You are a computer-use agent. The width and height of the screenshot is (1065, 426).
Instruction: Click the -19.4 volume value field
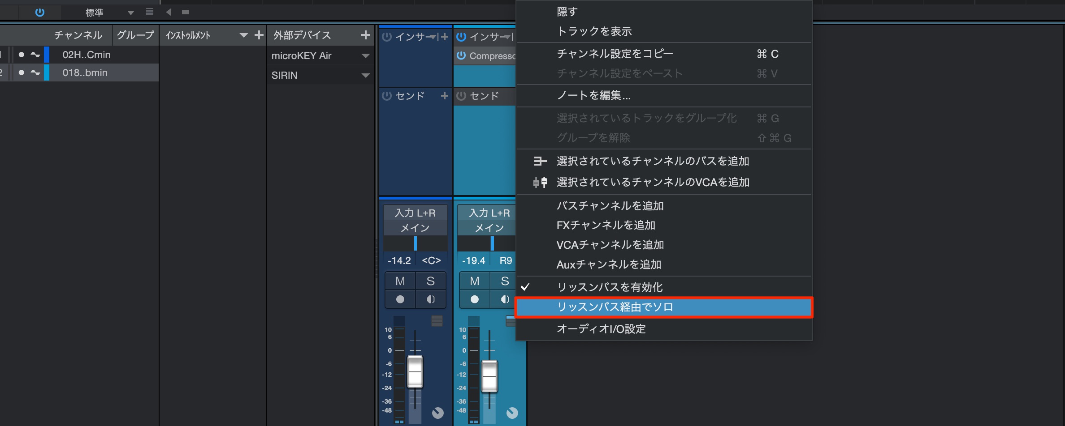(x=474, y=260)
